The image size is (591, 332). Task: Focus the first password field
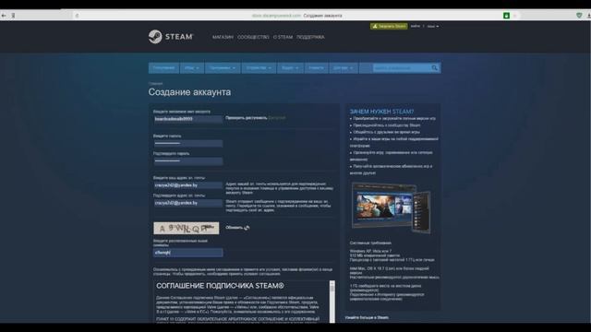click(187, 144)
